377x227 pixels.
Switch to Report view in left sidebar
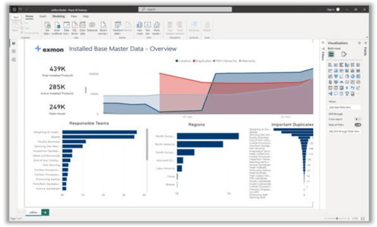(14, 44)
